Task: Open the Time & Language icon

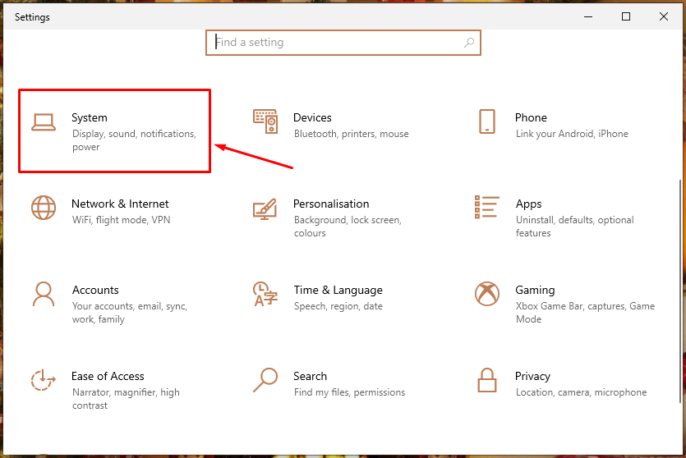Action: point(265,294)
